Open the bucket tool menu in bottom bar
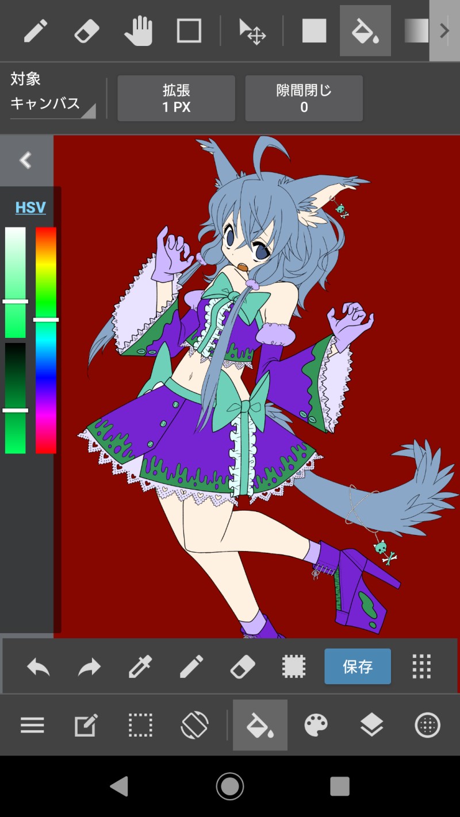Viewport: 460px width, 817px height. point(260,725)
